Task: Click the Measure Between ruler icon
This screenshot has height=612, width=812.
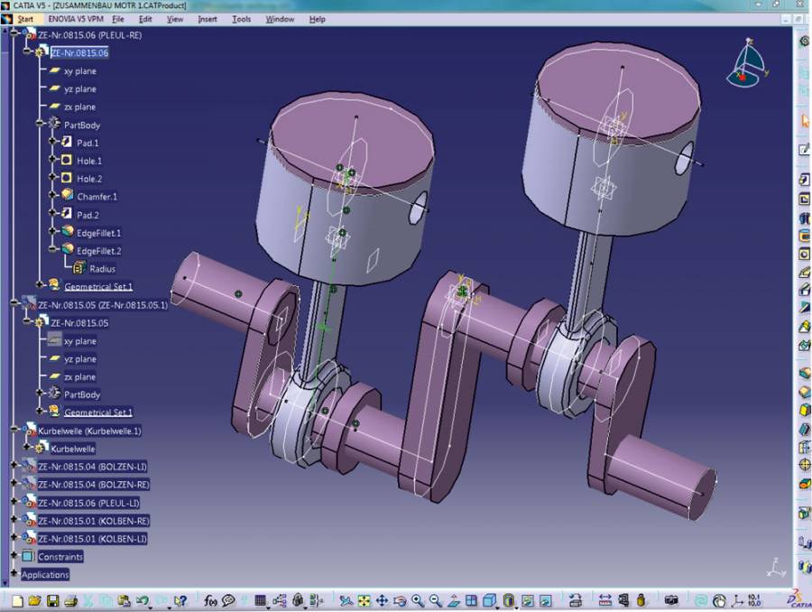Action: (604, 600)
